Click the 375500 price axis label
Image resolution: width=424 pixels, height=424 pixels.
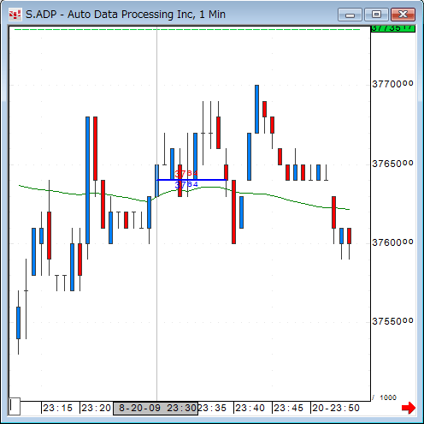[x=392, y=321]
